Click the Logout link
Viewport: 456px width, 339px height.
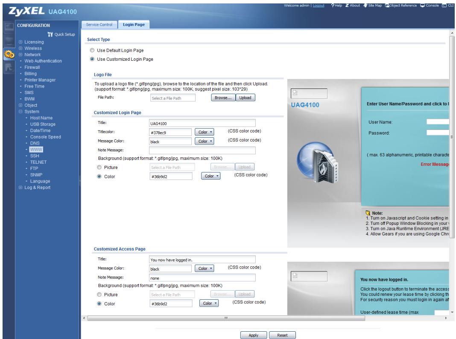point(319,6)
